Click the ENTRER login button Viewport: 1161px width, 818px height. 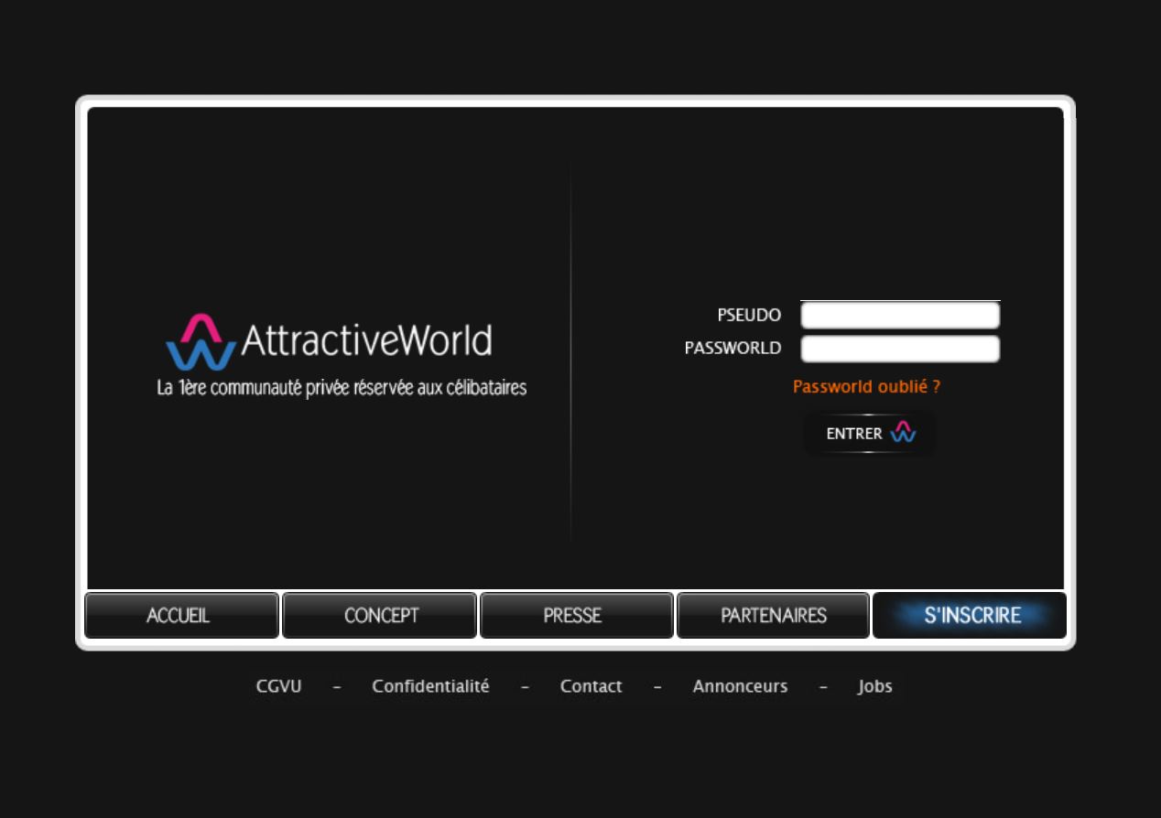click(x=870, y=434)
